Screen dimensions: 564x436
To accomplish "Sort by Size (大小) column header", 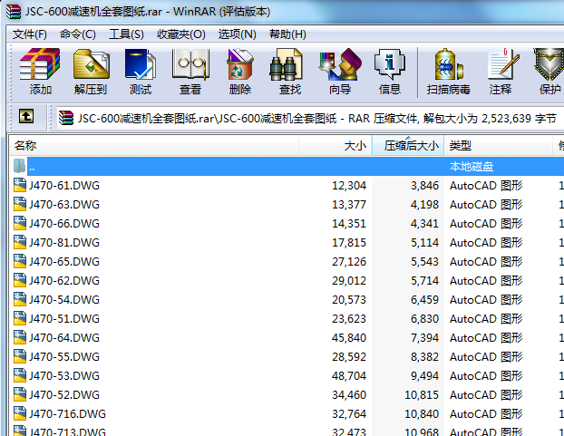I will [x=335, y=146].
